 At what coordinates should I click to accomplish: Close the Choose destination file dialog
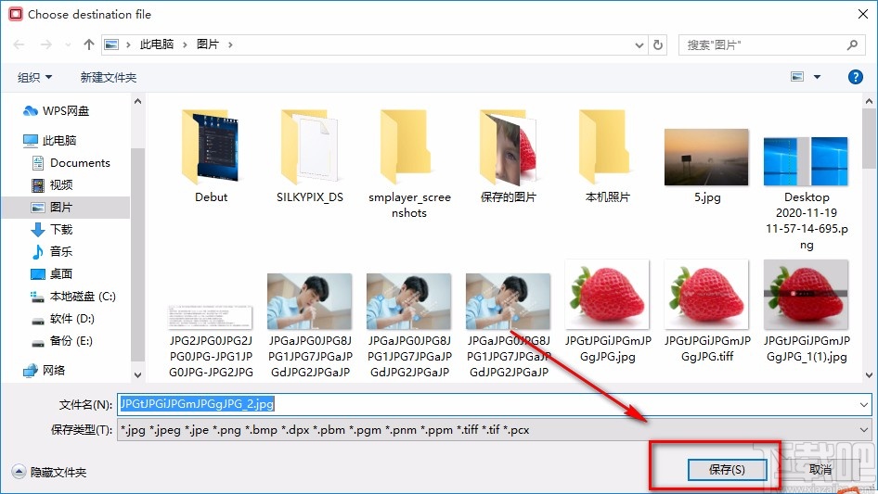pos(863,14)
